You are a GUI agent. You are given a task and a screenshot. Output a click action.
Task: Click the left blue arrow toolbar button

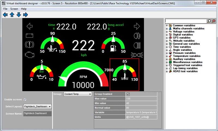(x=5, y=15)
